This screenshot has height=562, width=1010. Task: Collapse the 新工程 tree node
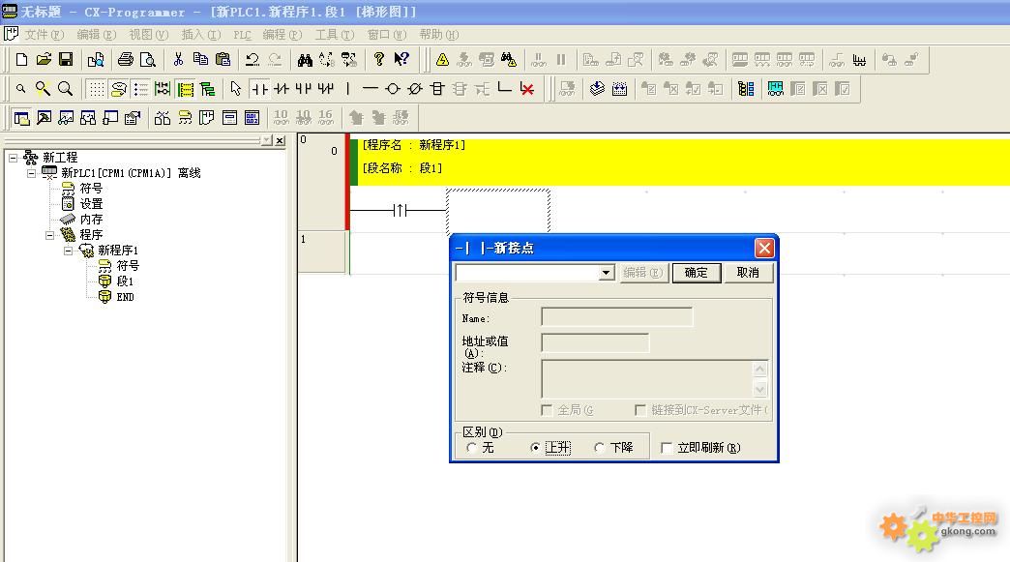[13, 158]
